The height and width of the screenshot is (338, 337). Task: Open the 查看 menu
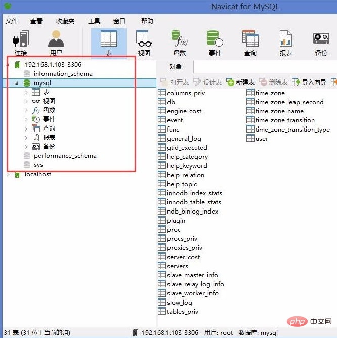click(x=36, y=21)
